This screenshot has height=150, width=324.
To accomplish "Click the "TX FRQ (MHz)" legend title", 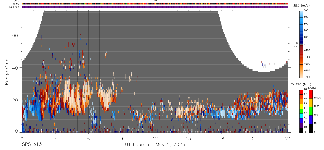I will click(x=301, y=84).
